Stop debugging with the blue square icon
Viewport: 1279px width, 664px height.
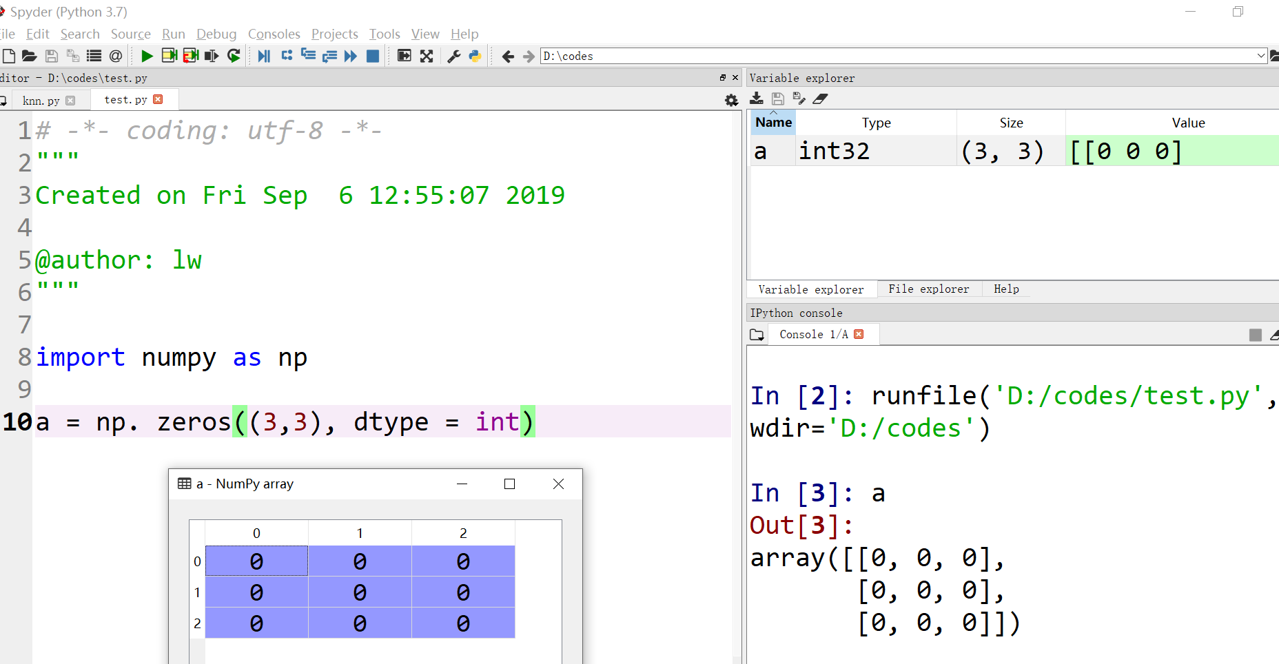pos(373,56)
